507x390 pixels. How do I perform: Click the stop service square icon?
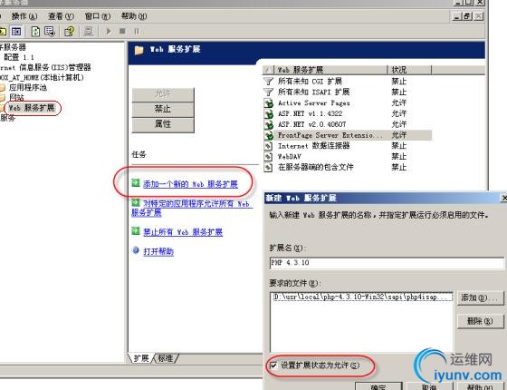[x=122, y=32]
